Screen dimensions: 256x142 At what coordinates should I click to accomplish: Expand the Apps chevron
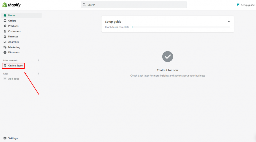point(38,74)
